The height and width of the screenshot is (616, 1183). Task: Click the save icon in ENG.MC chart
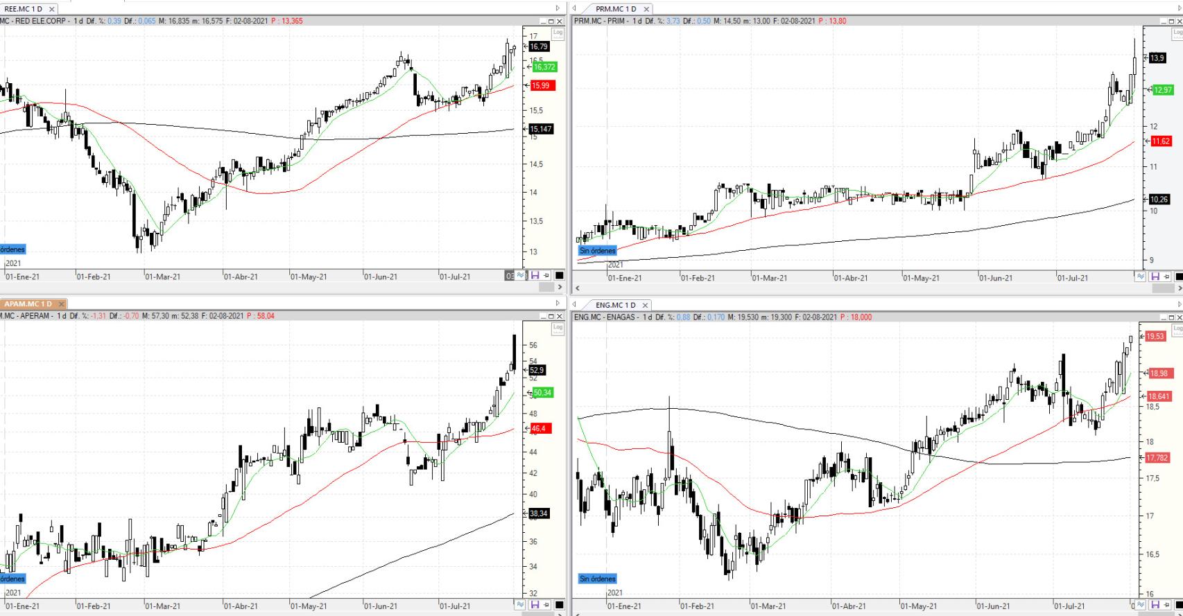[x=1155, y=605]
